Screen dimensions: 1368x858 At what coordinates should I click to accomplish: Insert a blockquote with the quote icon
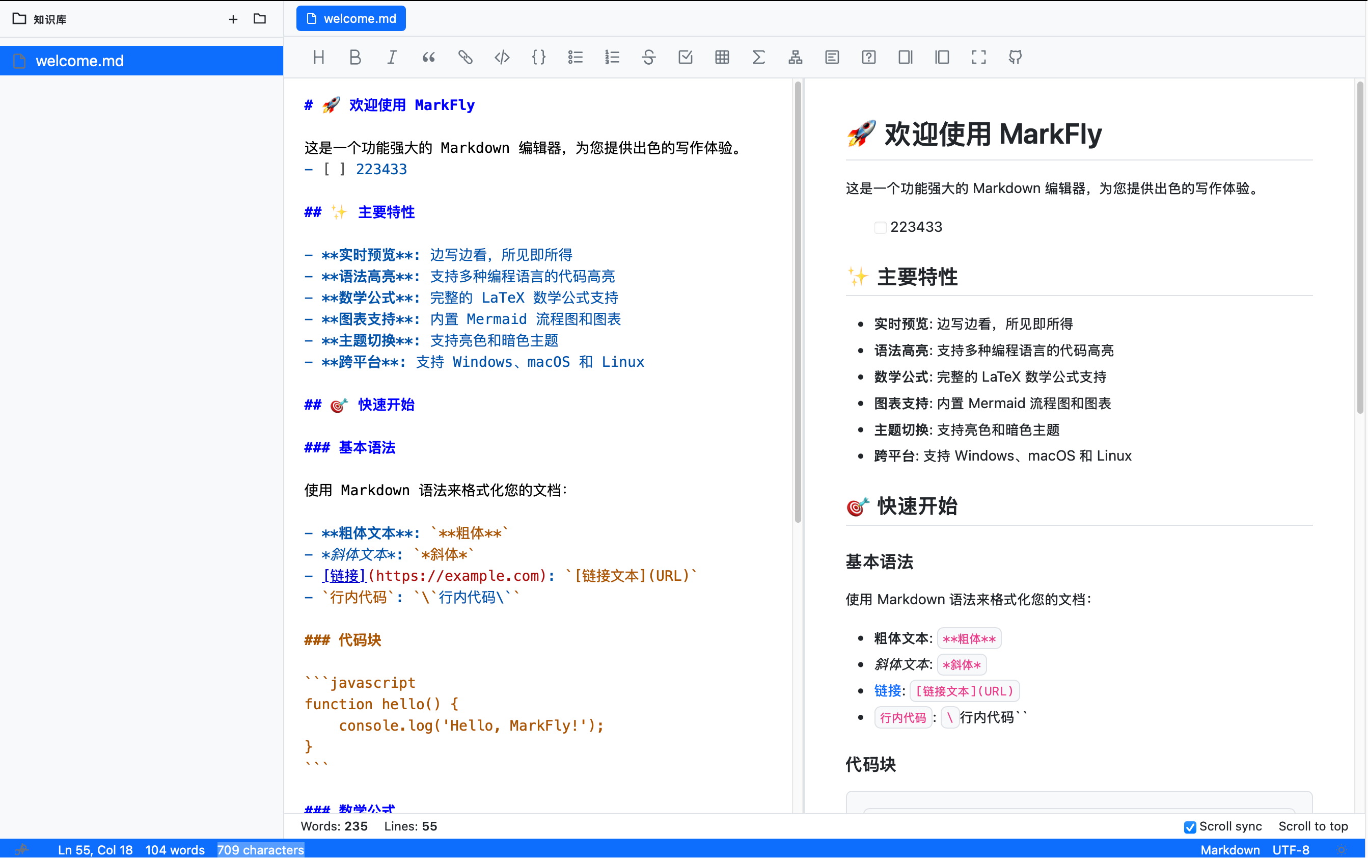[x=429, y=57]
